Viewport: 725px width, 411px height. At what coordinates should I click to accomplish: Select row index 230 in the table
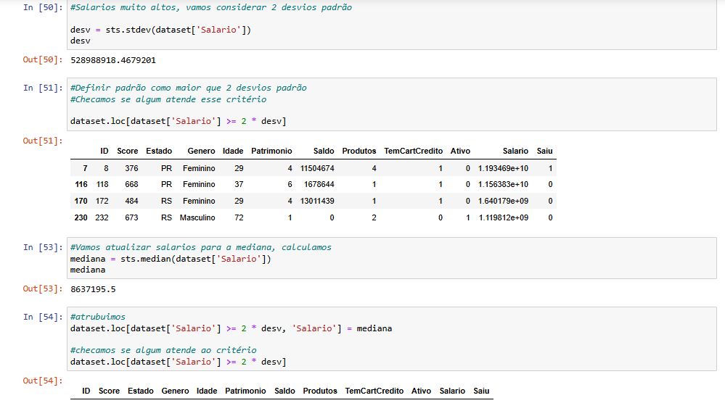click(81, 217)
